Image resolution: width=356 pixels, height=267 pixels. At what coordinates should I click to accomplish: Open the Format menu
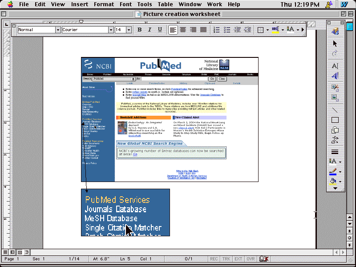pyautogui.click(x=104, y=4)
